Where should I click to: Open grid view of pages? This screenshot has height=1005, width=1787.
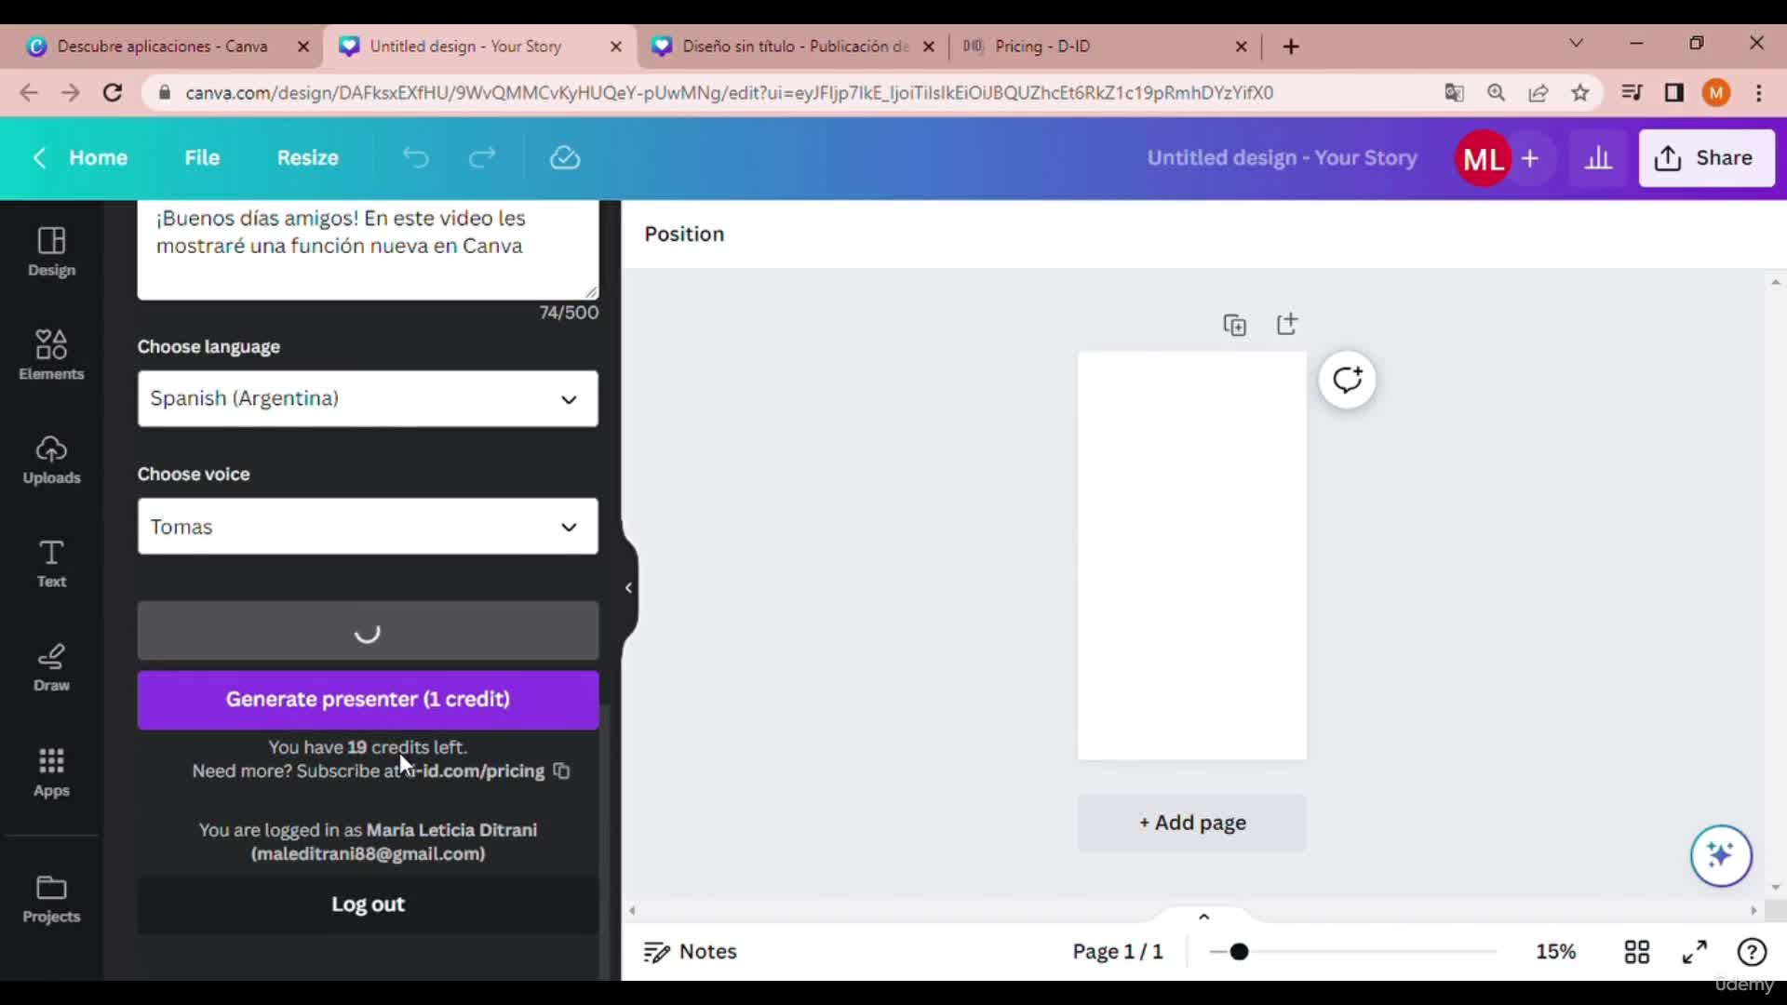click(x=1636, y=952)
